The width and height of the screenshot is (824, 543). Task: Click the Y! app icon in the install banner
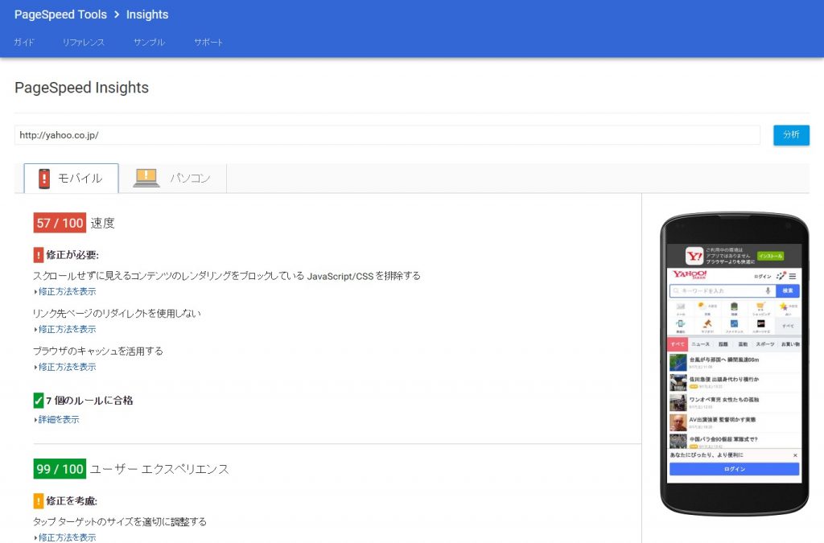694,256
